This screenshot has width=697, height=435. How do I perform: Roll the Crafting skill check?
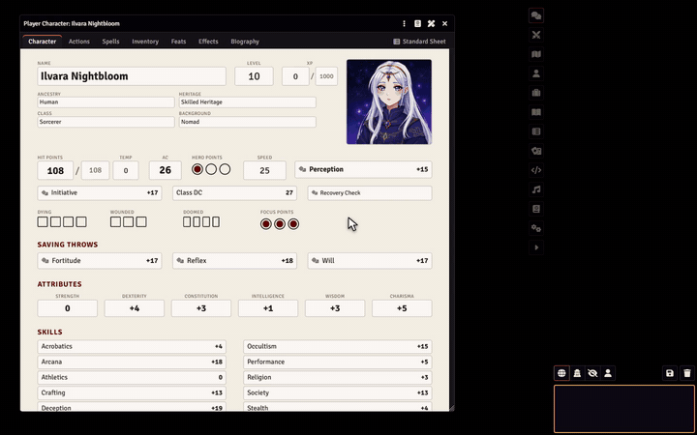coord(132,392)
